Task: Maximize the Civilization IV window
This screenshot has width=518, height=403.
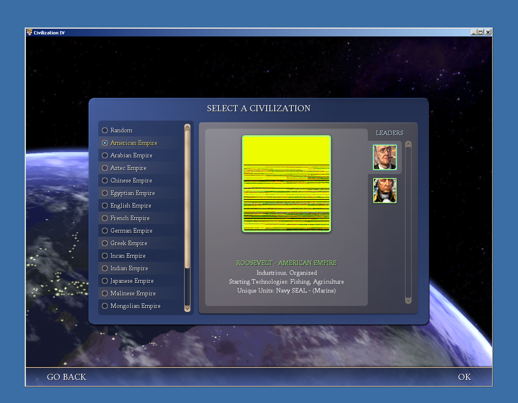Action: 480,32
